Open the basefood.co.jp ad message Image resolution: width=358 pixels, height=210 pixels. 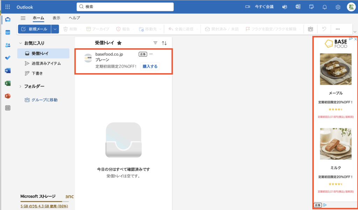123,61
